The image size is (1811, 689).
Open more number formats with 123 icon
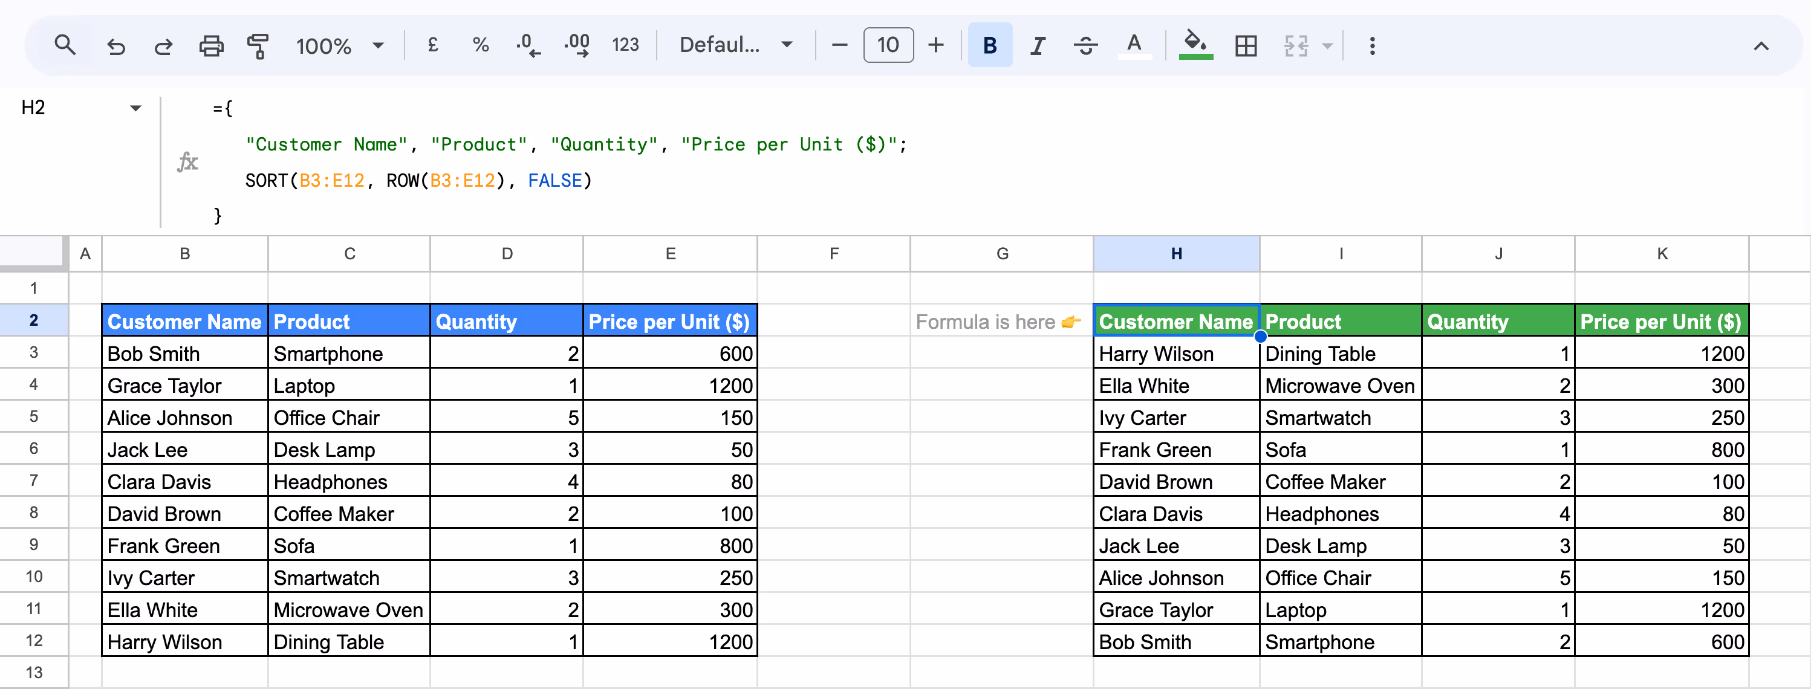click(625, 45)
